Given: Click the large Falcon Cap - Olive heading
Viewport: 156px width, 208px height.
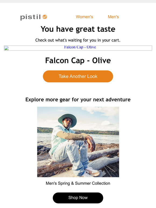Looking at the screenshot, I should 78,60.
